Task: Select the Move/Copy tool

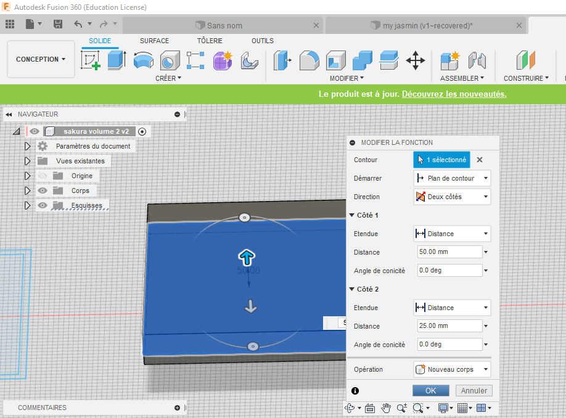Action: coord(416,60)
